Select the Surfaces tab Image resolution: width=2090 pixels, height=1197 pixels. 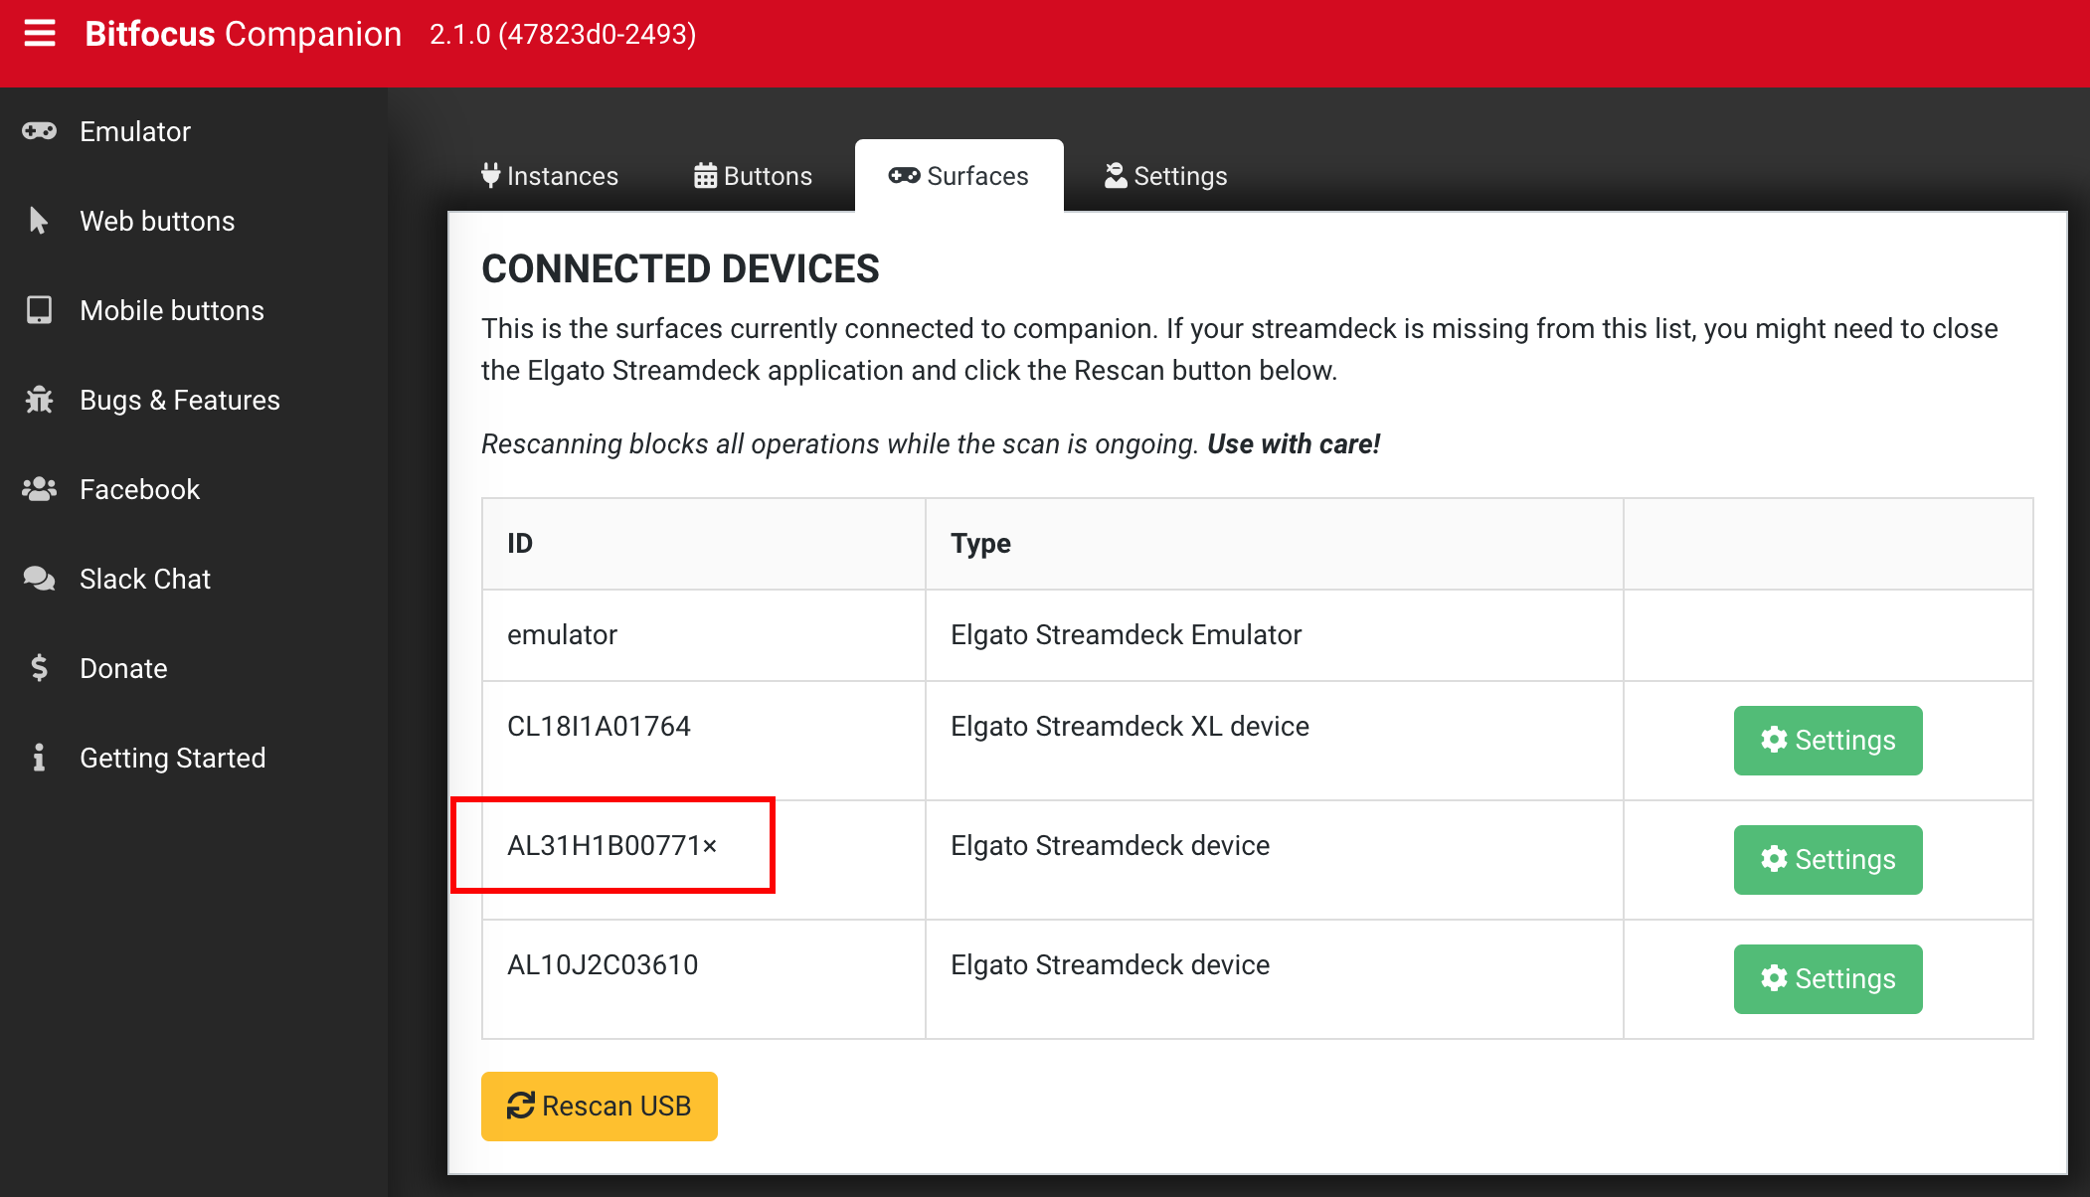coord(958,176)
